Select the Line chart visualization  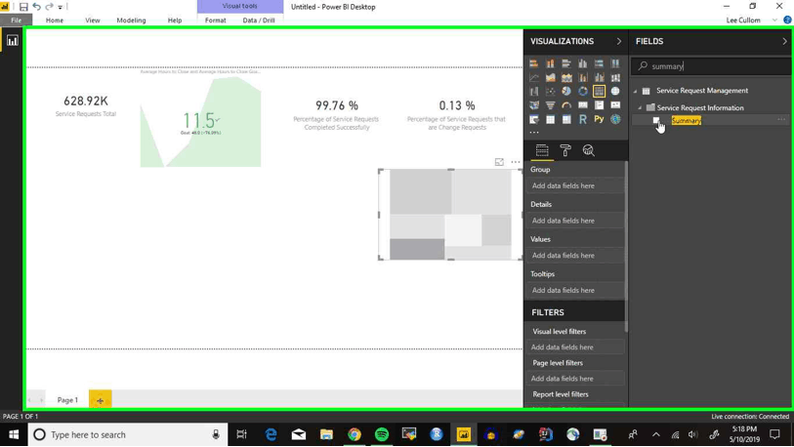pos(533,77)
